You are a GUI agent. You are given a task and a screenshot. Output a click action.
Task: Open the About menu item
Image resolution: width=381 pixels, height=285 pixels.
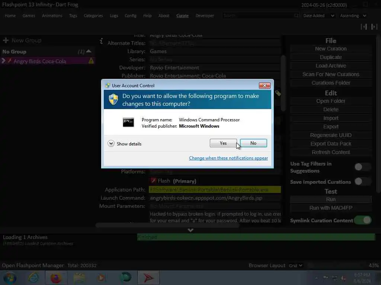164,16
